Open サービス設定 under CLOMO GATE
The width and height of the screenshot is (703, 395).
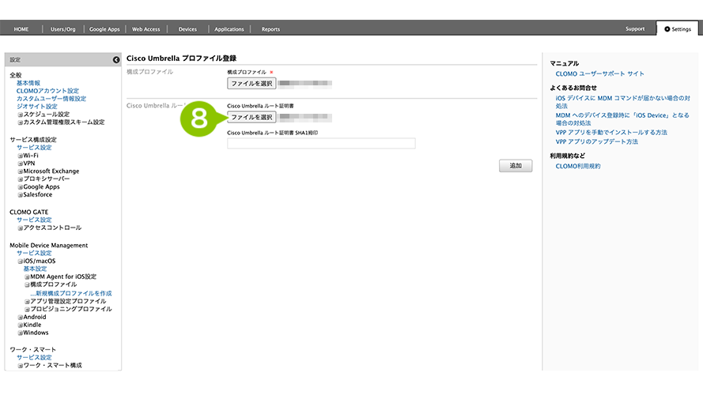(34, 220)
